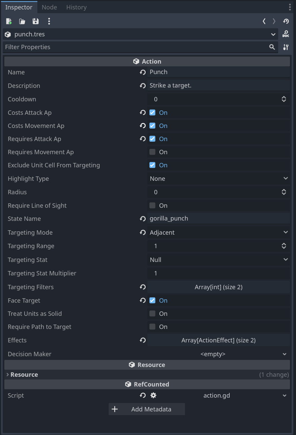Click the Add Metadata button
Screen dimensions: 296x435
(147, 409)
